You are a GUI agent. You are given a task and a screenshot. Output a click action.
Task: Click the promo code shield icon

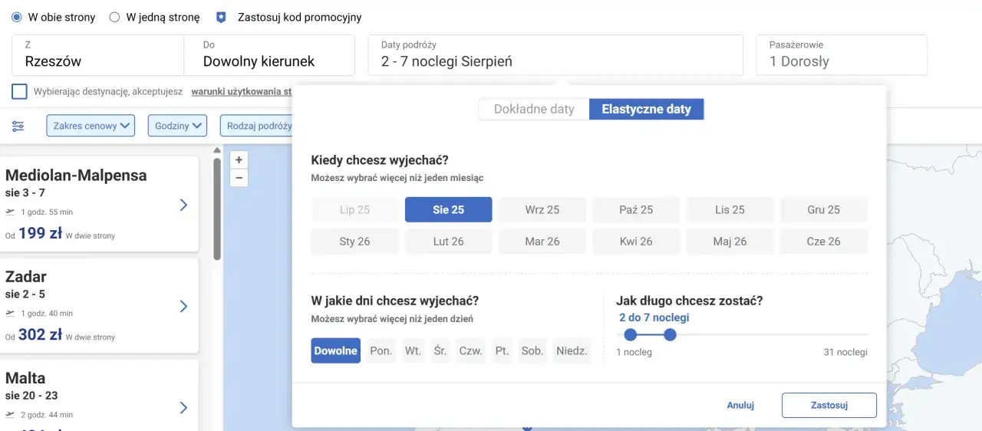coord(221,17)
